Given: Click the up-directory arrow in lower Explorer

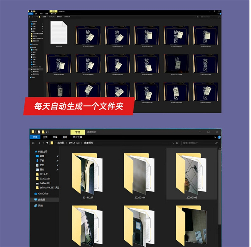Looking at the screenshot, I should tap(47, 143).
